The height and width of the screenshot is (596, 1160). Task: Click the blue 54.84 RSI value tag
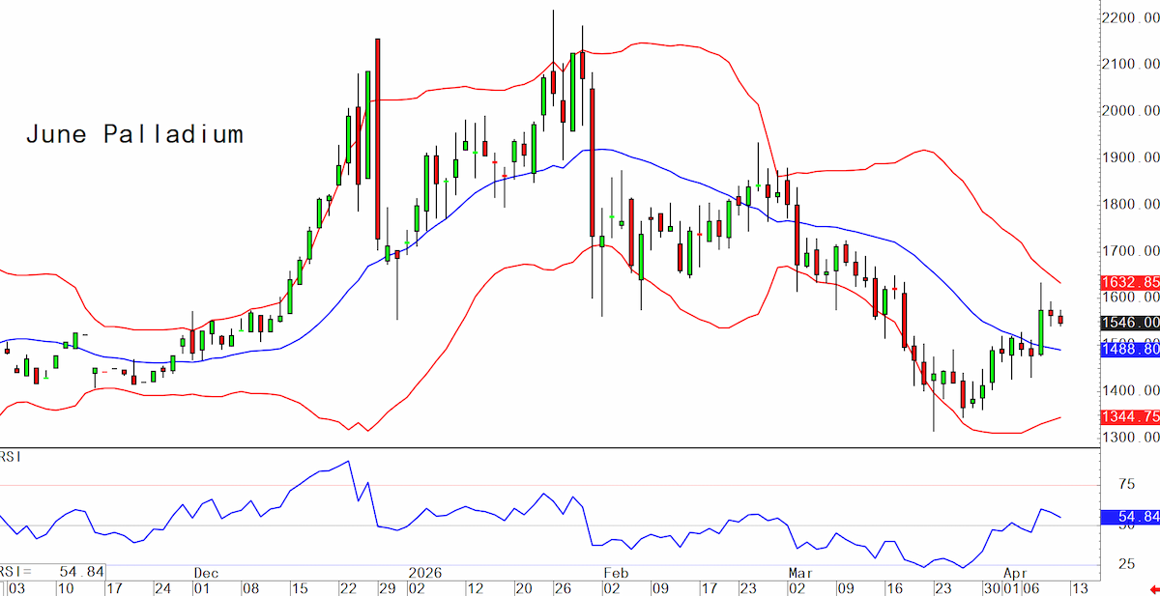point(1129,518)
